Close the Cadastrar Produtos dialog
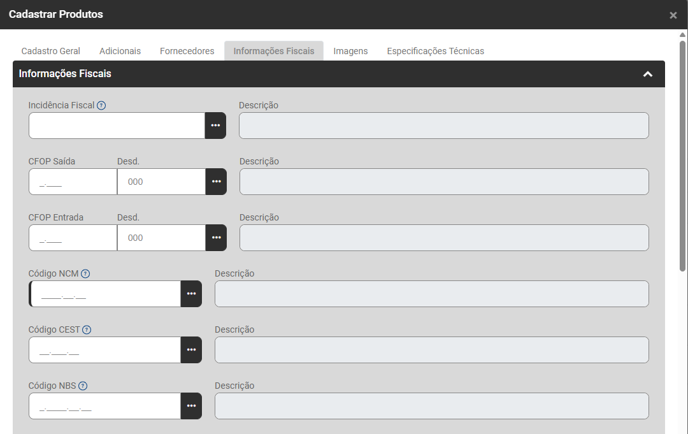This screenshot has height=434, width=688. [673, 15]
